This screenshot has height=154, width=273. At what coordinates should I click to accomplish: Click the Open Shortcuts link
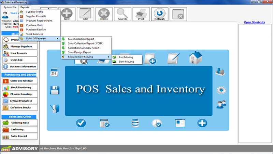(254, 22)
